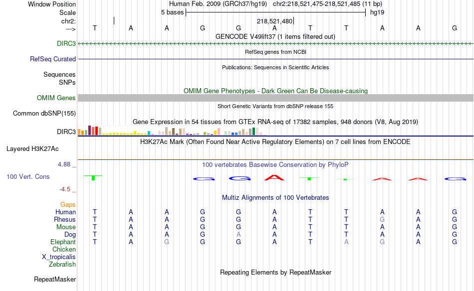Viewport: 474px width, 291px height.
Task: Click the genome position header chr2:218,521,475-218,521,485
Action: (x=327, y=4)
